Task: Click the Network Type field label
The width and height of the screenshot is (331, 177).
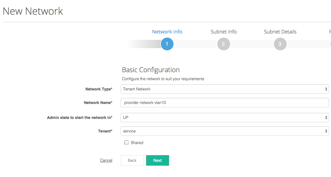Action: (98, 89)
